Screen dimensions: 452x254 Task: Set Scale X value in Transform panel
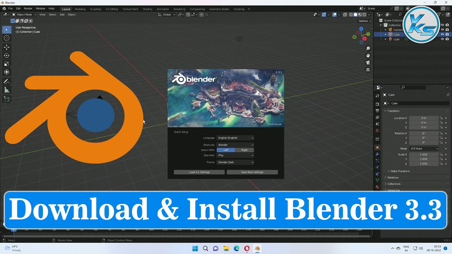[x=423, y=154]
